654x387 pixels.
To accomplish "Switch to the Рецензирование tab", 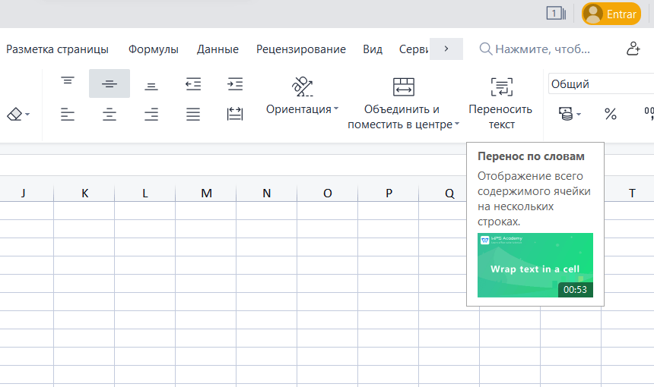I will (300, 49).
